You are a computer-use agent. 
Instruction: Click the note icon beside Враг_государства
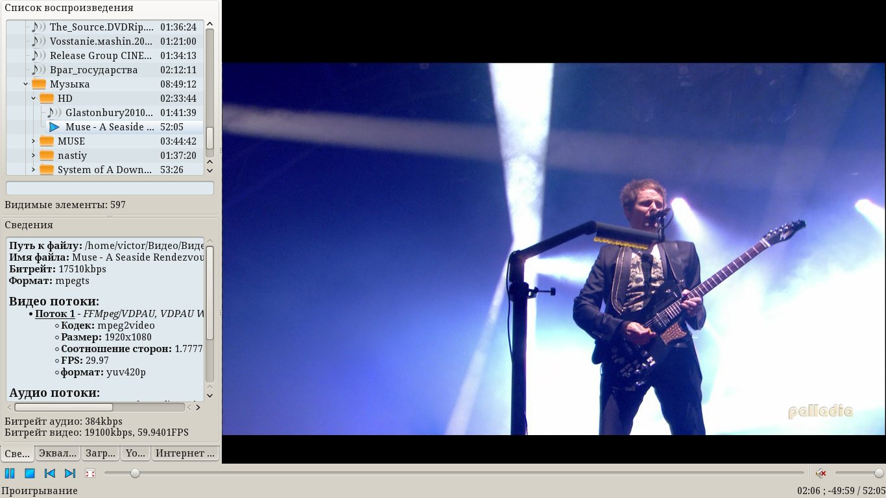tap(39, 70)
